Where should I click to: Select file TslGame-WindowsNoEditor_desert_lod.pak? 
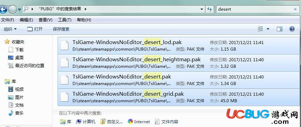coord(179,45)
